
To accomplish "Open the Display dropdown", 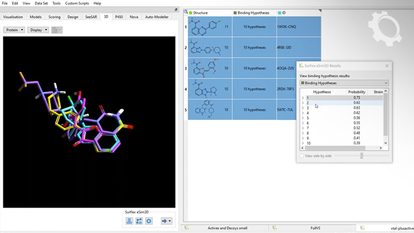I will pos(38,30).
